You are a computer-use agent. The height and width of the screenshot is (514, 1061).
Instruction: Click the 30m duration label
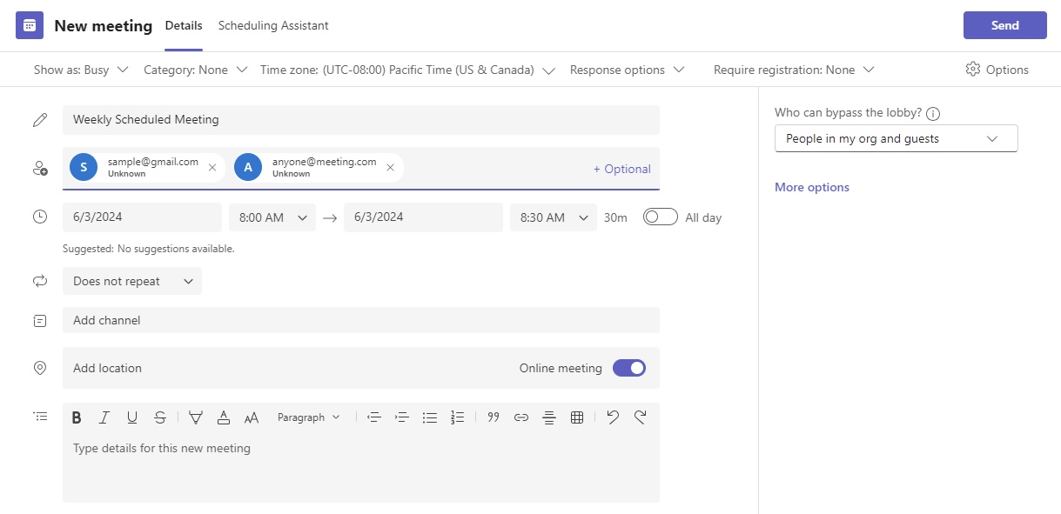615,217
